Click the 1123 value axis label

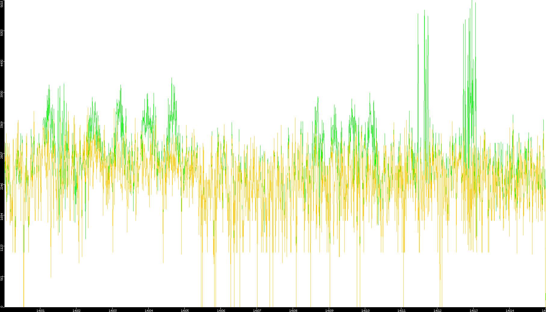tap(2, 247)
